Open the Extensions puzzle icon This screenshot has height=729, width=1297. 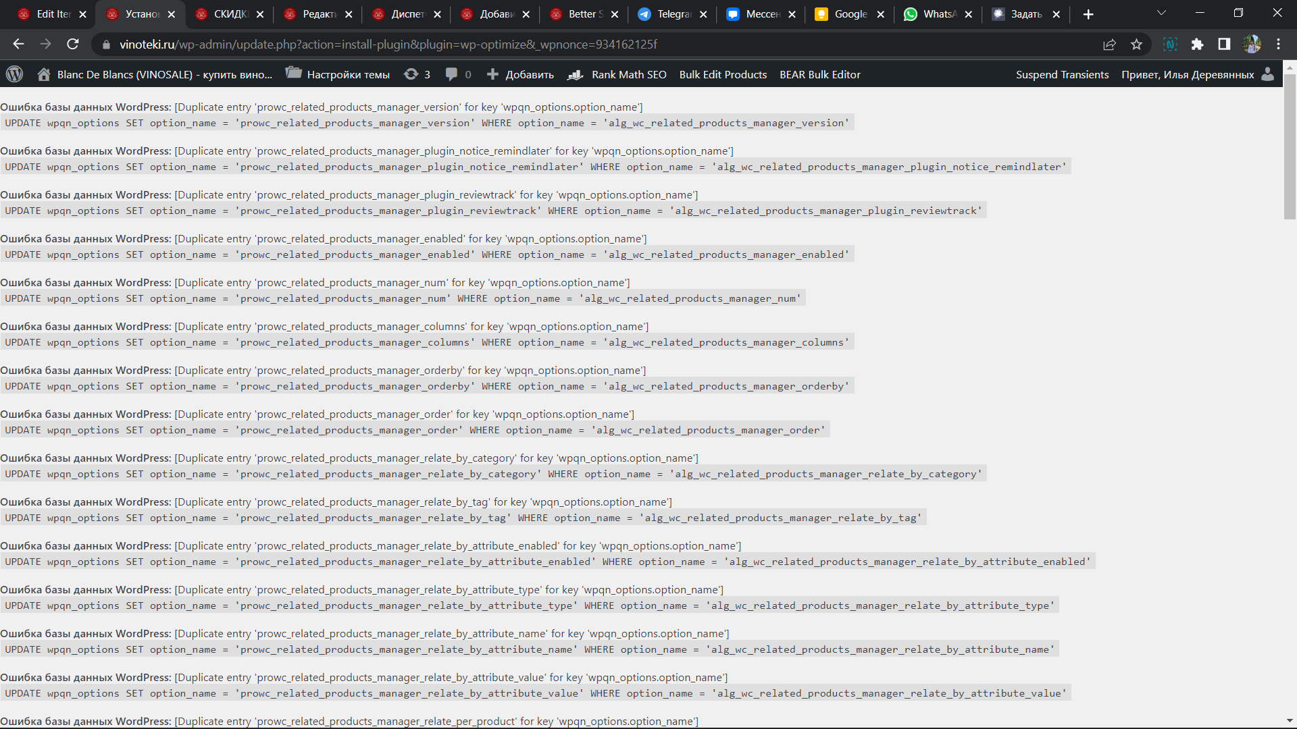[1197, 45]
